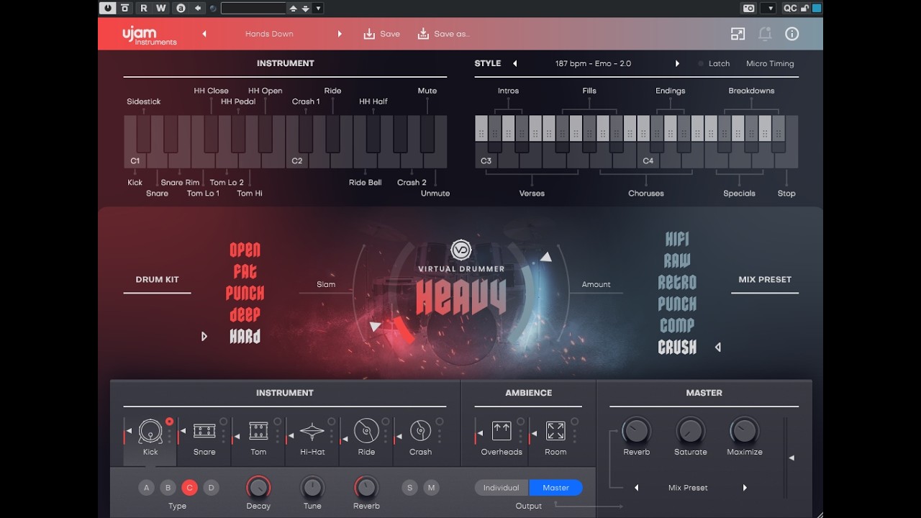Mute the kick with M button
This screenshot has height=518, width=921.
431,488
